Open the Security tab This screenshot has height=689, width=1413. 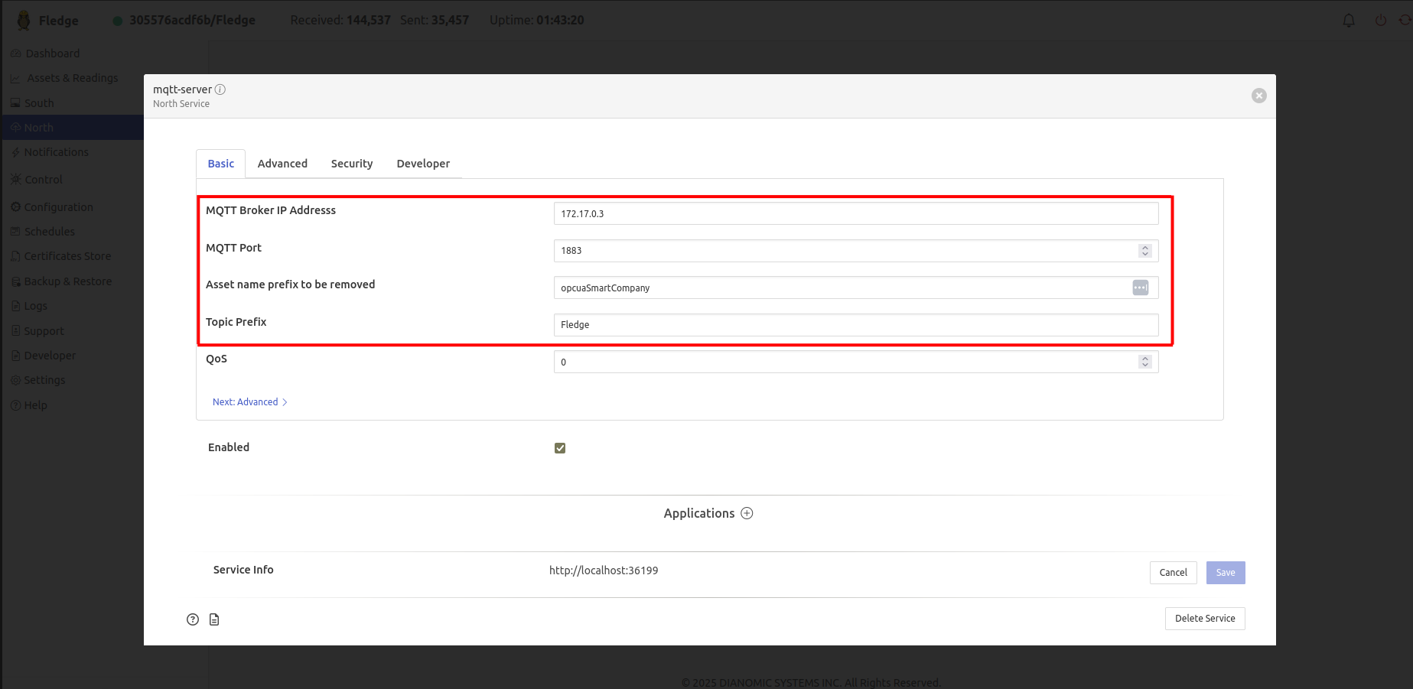[x=352, y=164]
